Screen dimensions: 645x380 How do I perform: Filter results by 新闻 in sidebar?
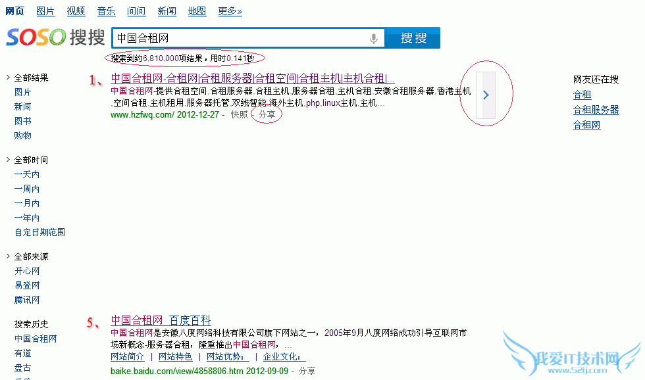22,107
